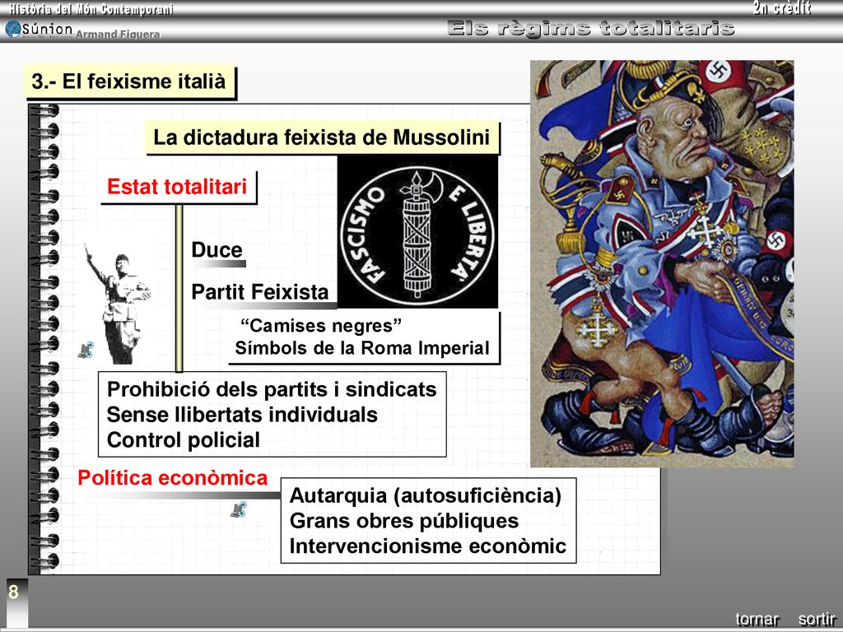Click 'Intervencionisme econòmic' line
The width and height of the screenshot is (843, 632).
tap(428, 546)
